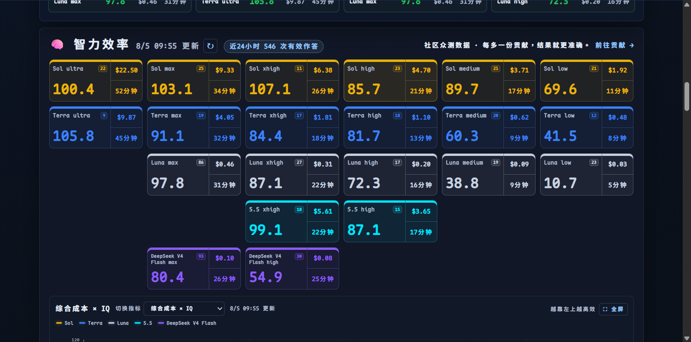Image resolution: width=691 pixels, height=342 pixels.
Task: Click the scrollbar down arrow
Action: click(x=687, y=338)
